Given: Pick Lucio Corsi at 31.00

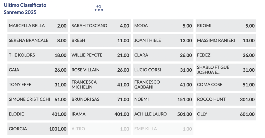Looking at the screenshot, I should point(163,70).
